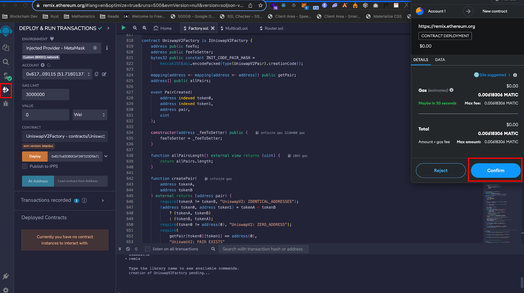Click the environment info icon

point(107,48)
